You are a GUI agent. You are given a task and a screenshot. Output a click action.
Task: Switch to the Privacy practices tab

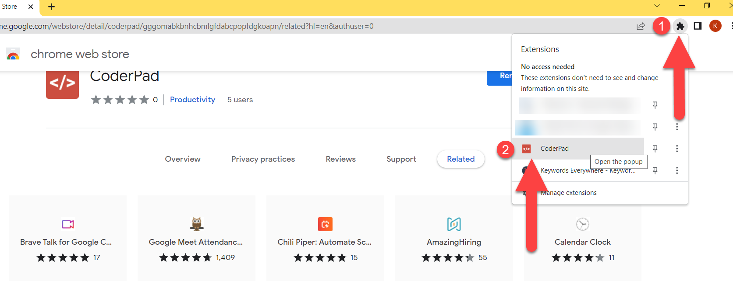pos(263,159)
